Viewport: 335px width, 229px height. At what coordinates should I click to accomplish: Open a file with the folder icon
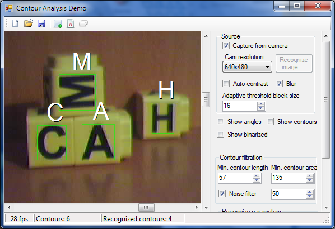click(29, 23)
